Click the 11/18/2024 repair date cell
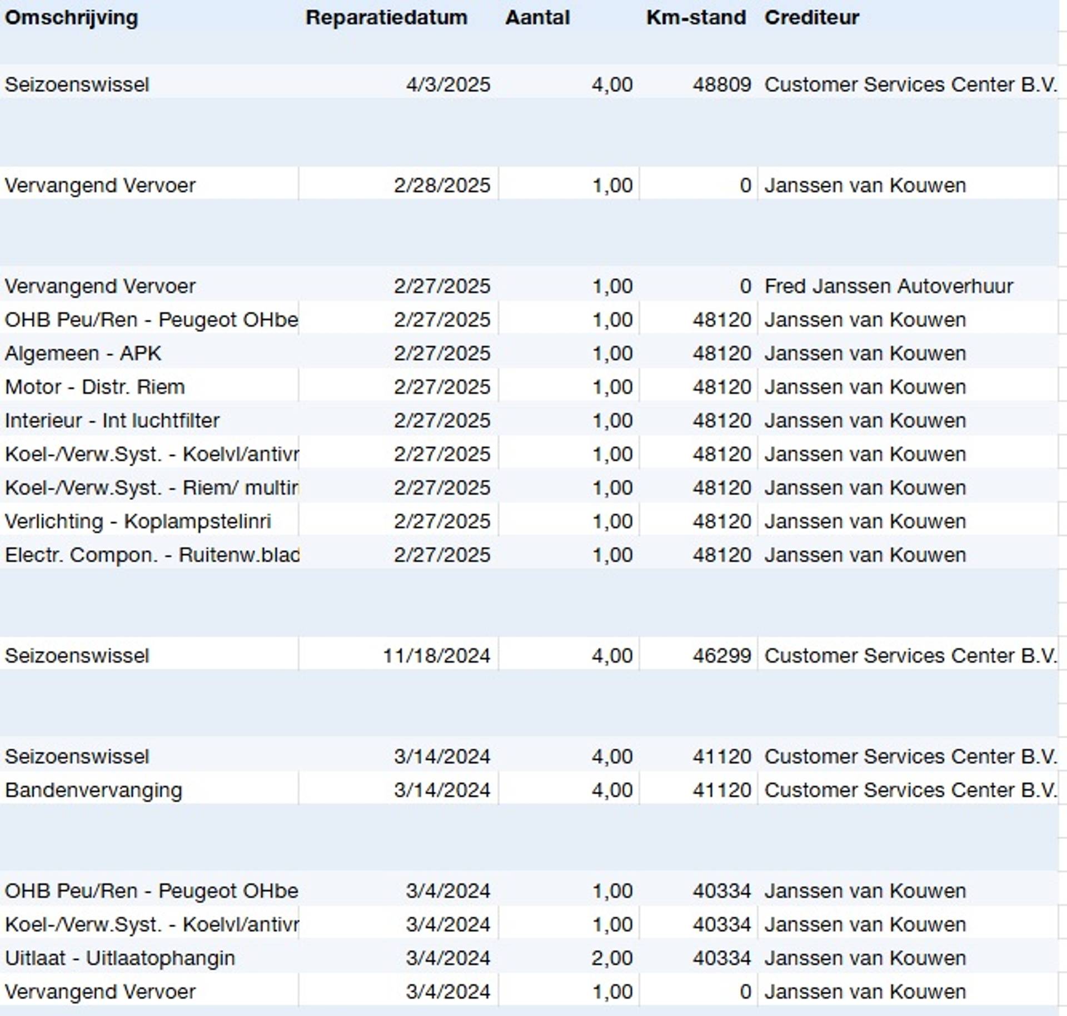 tap(436, 656)
